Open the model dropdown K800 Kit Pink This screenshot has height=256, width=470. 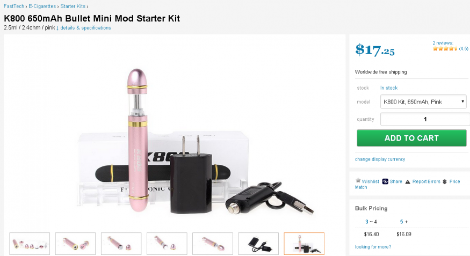pyautogui.click(x=423, y=102)
